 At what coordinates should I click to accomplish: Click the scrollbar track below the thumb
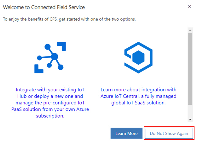[x=190, y=111]
